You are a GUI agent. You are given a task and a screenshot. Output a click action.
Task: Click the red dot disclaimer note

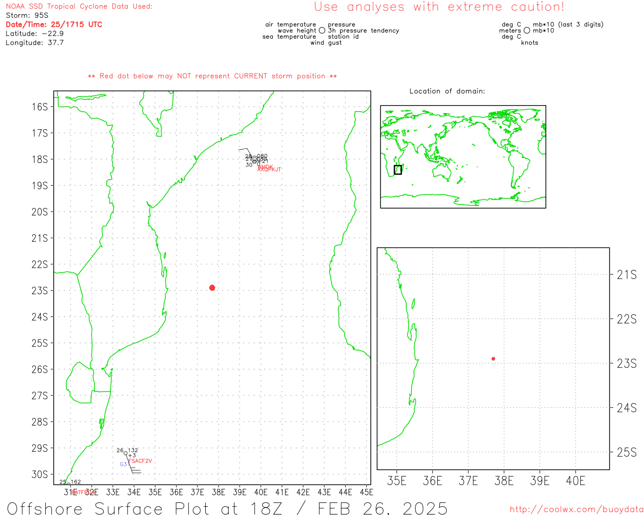(212, 76)
